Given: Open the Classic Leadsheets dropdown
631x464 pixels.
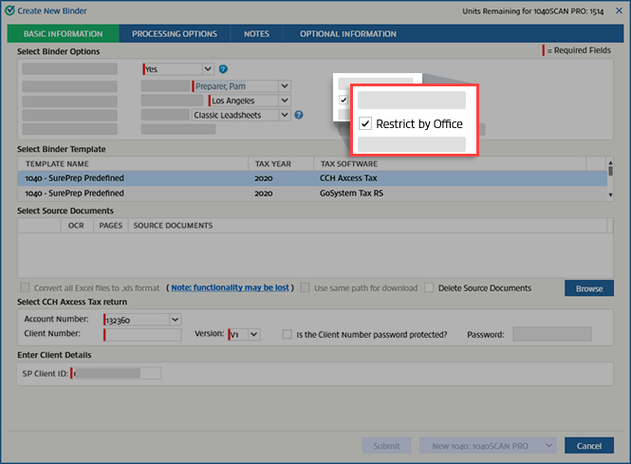Looking at the screenshot, I should click(x=284, y=116).
